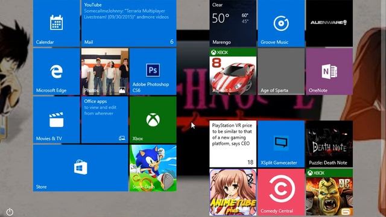Open the Movies & TV tile

56,119
